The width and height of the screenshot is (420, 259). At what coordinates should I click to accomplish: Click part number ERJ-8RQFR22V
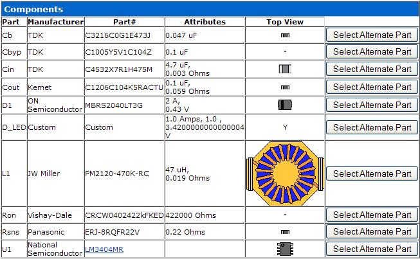(112, 232)
